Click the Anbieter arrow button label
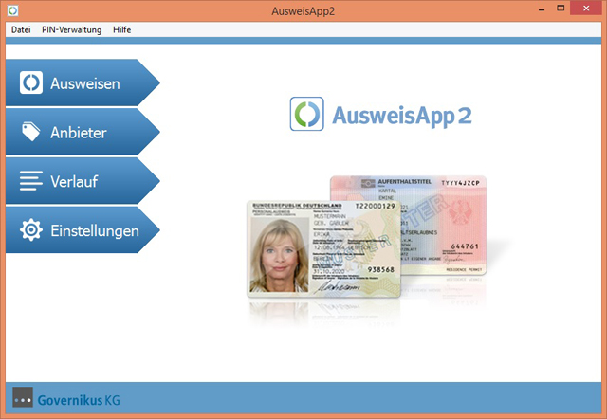This screenshot has height=419, width=607. coord(79,133)
